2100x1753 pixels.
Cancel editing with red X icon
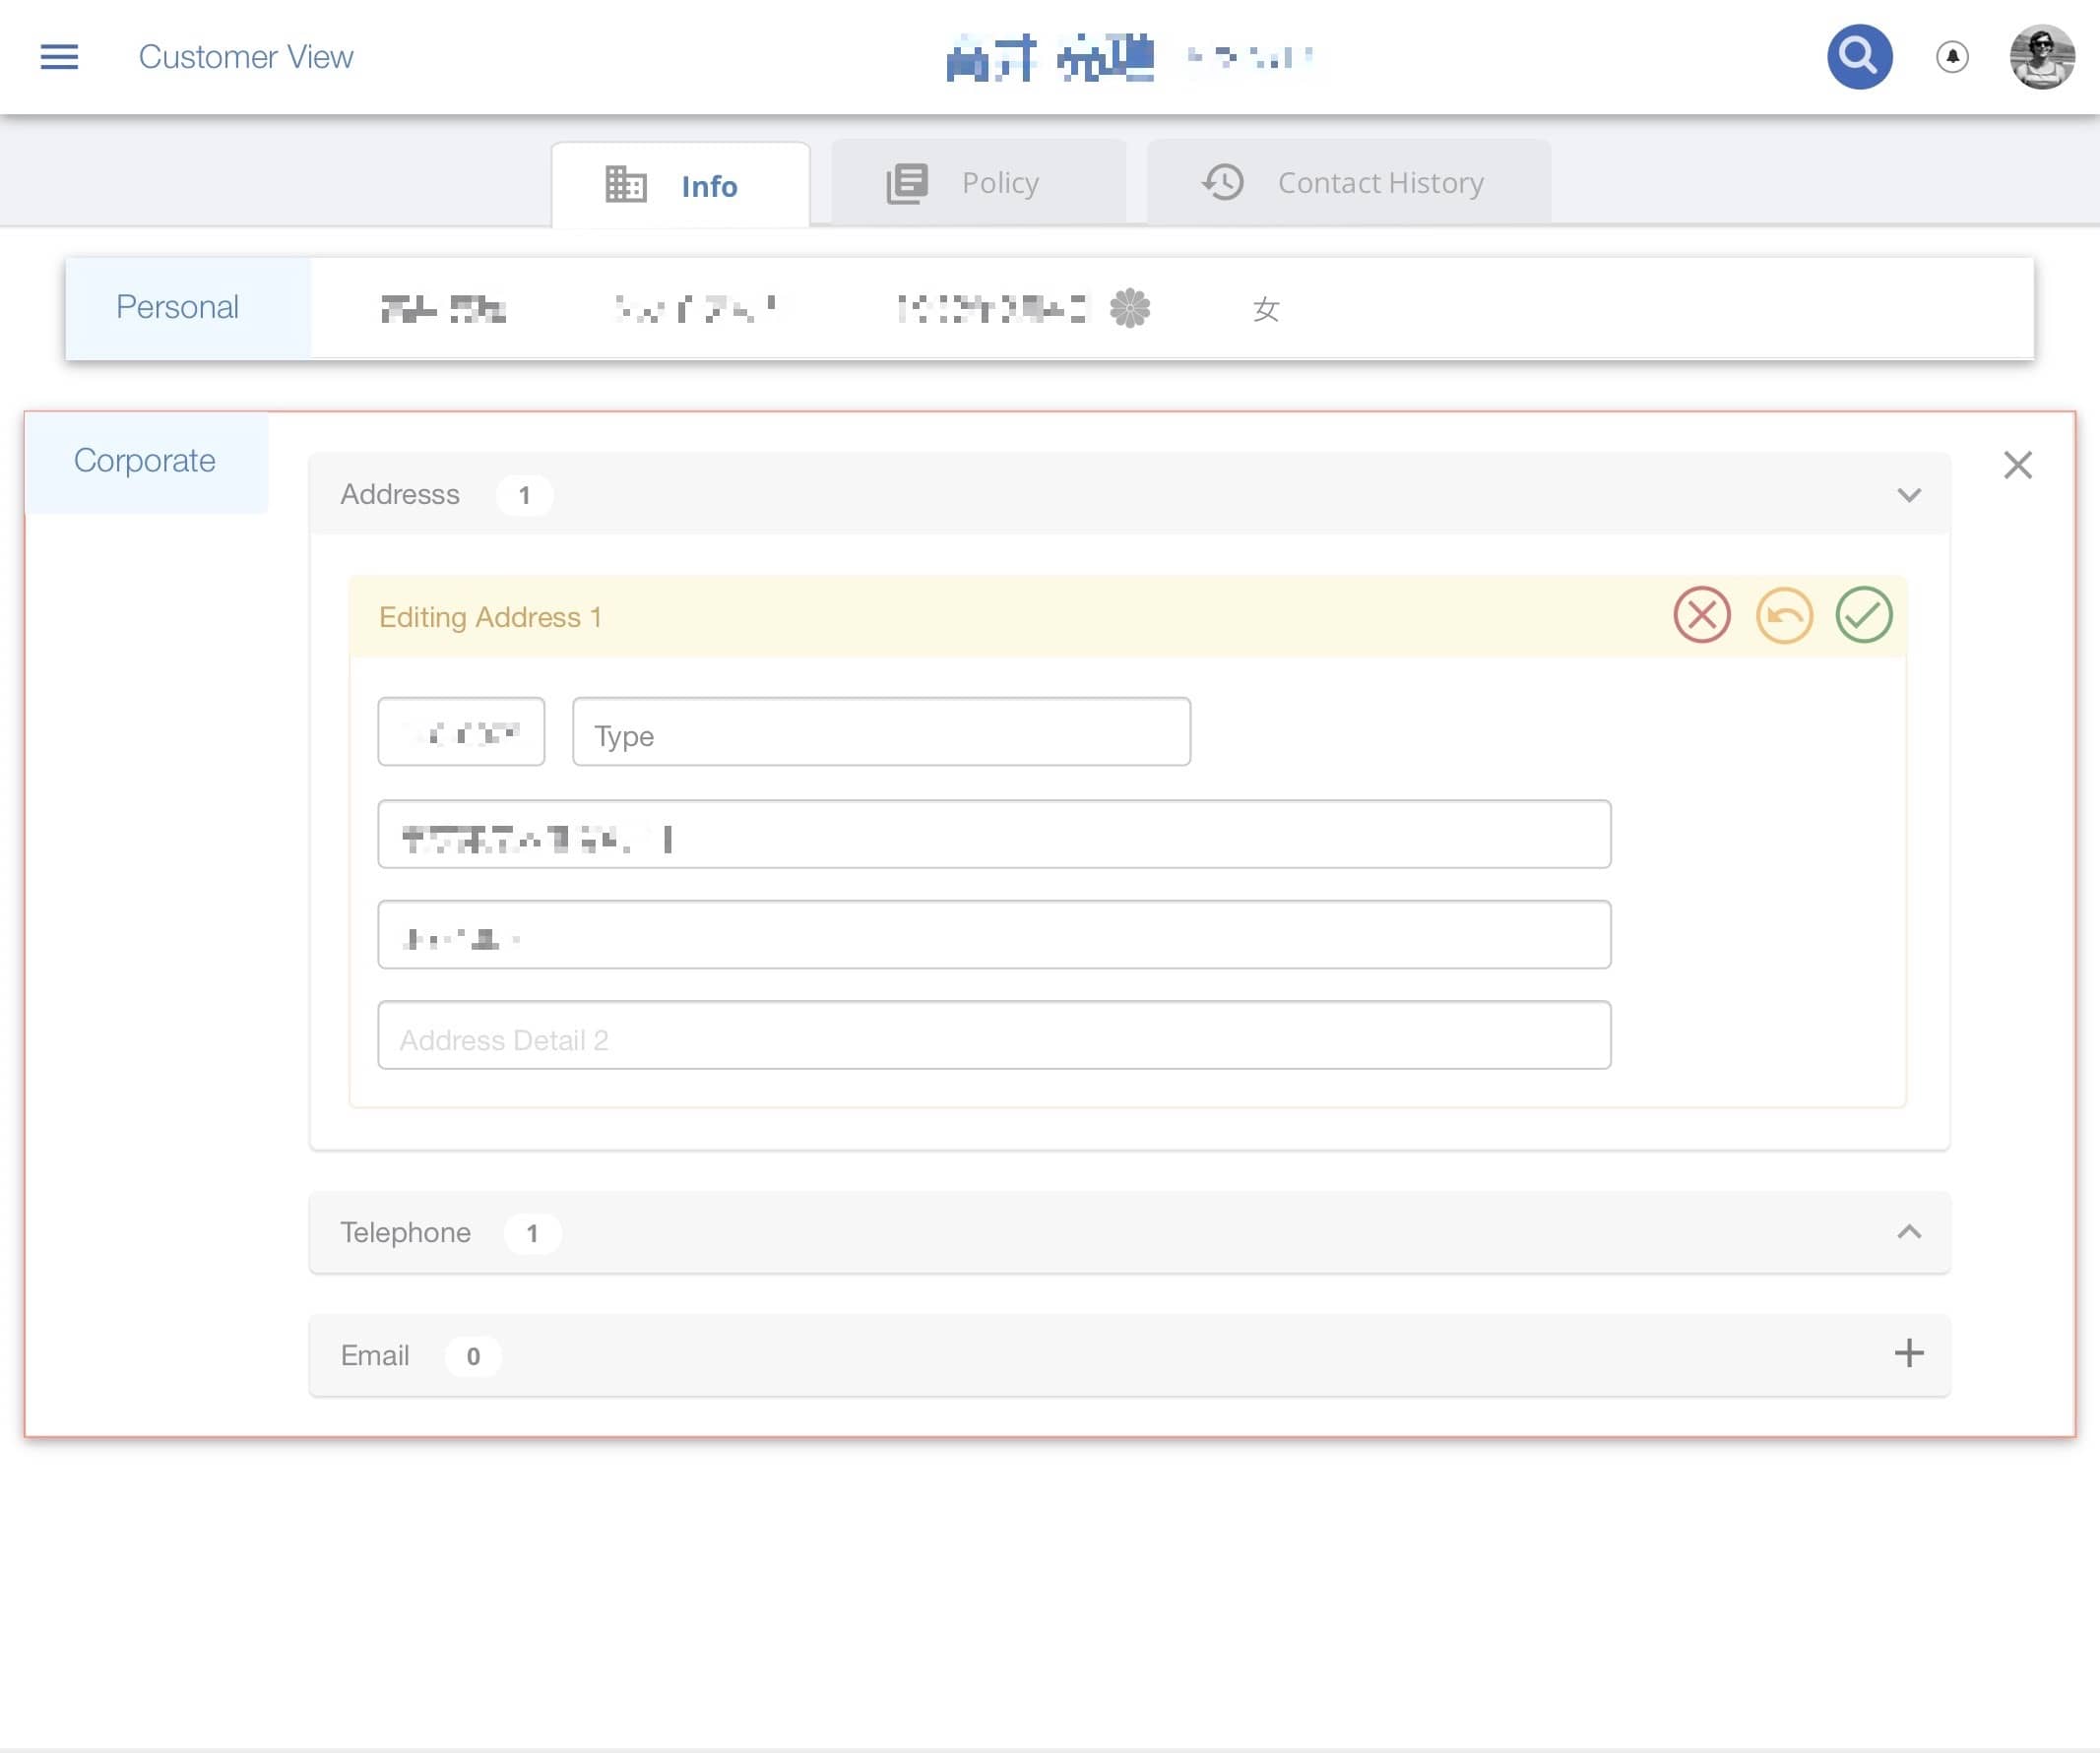click(1701, 615)
